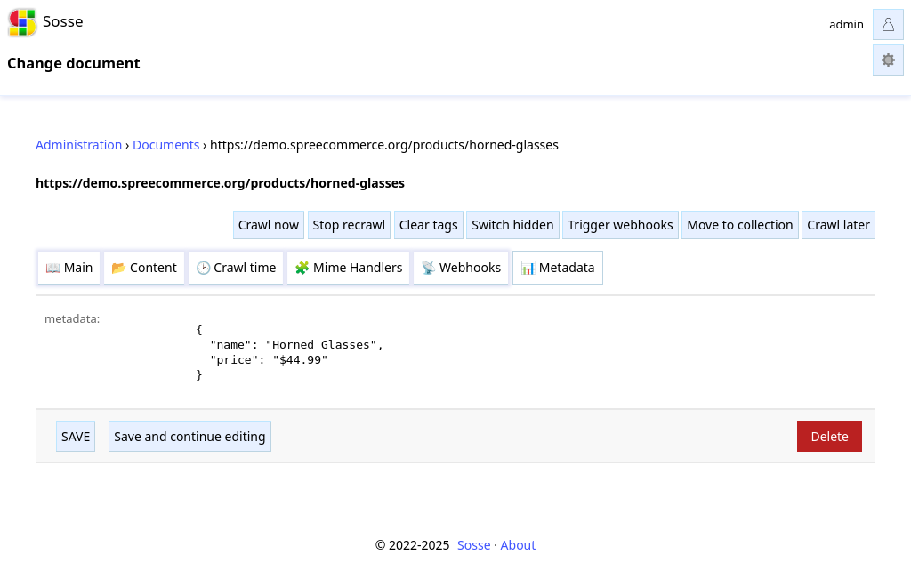Click the folder icon on Content tab
This screenshot has width=911, height=563.
(x=118, y=268)
